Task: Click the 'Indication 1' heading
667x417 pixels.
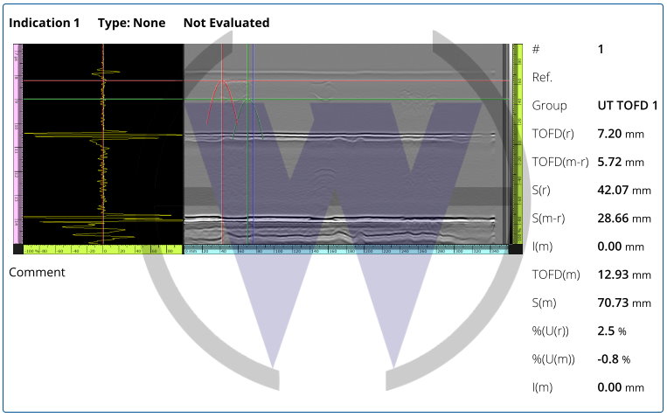Action: pos(45,23)
